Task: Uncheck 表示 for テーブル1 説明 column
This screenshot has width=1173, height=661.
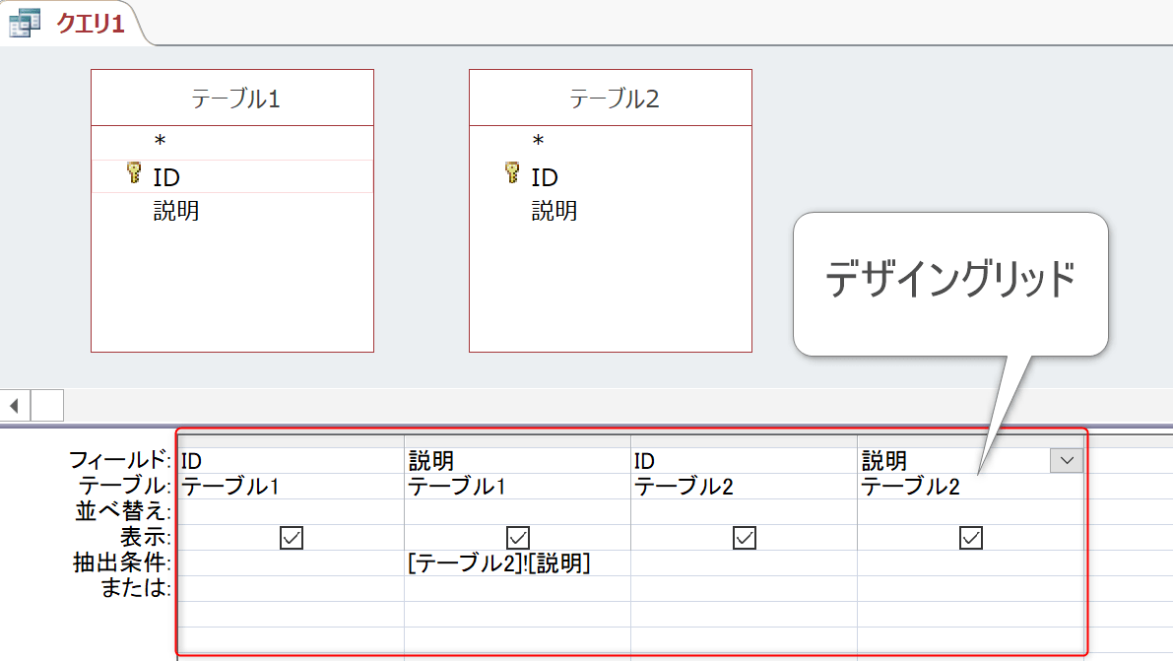Action: pyautogui.click(x=518, y=538)
